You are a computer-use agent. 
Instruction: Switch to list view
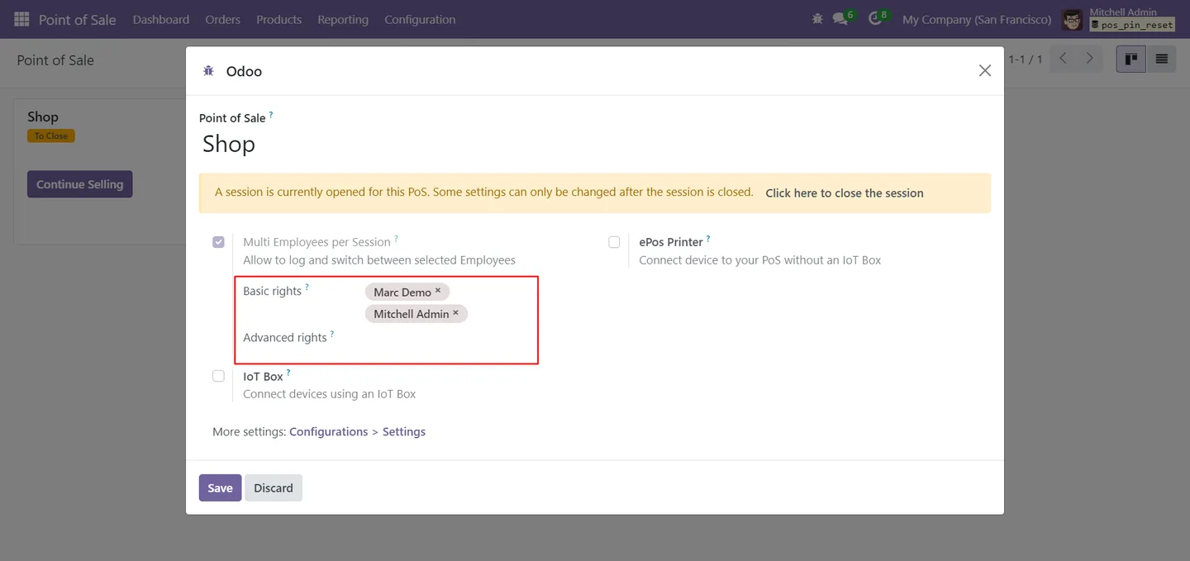[1161, 59]
